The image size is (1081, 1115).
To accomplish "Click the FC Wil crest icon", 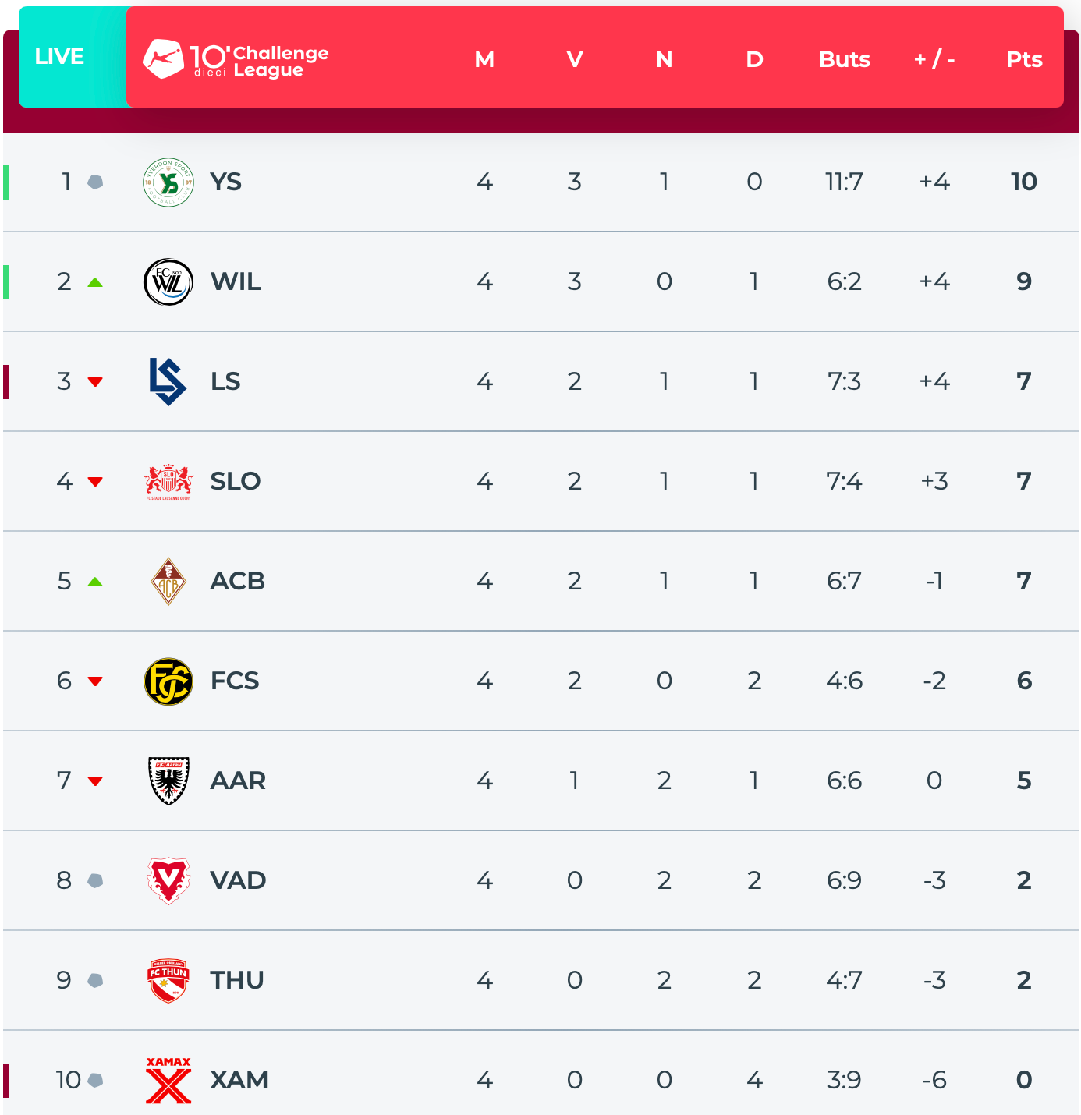I will 168,282.
